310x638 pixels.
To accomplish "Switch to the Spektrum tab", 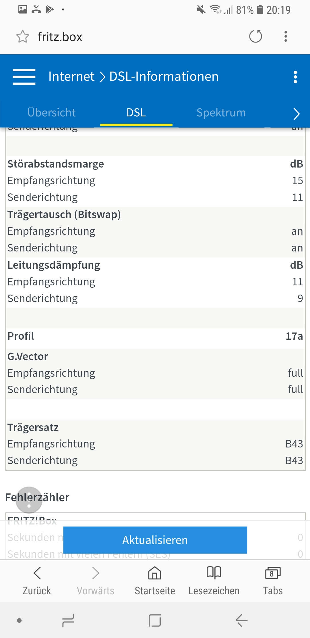I will pos(221,112).
